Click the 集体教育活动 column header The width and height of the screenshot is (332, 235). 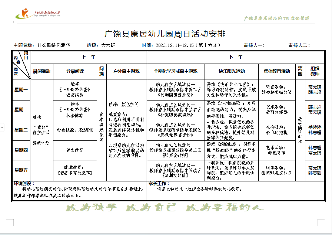coord(277,71)
